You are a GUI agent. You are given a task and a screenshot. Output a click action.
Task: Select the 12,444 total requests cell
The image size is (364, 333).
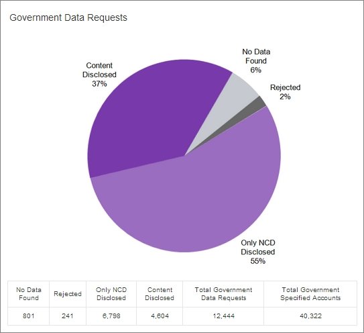[223, 316]
